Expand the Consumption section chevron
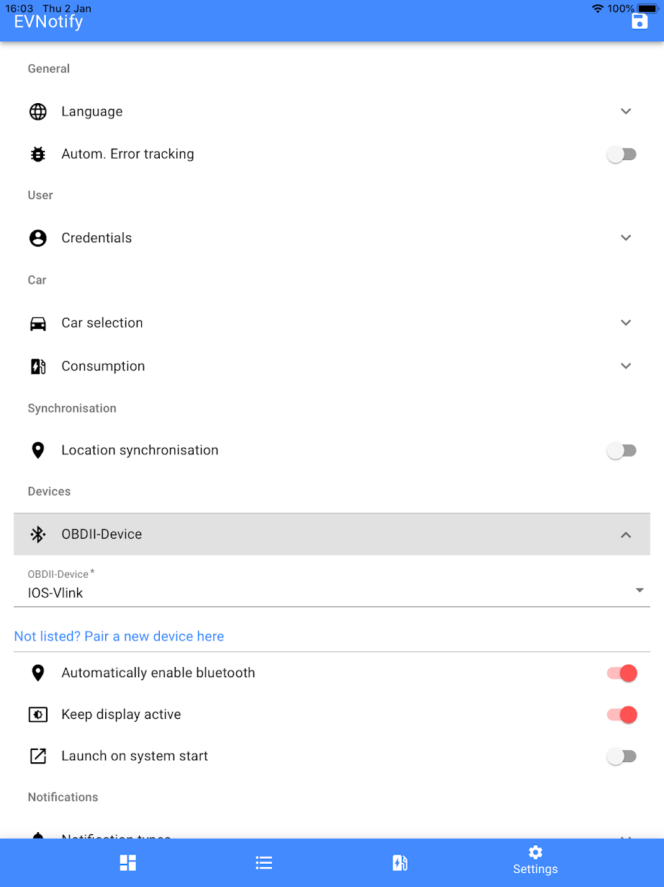The width and height of the screenshot is (664, 887). (626, 366)
